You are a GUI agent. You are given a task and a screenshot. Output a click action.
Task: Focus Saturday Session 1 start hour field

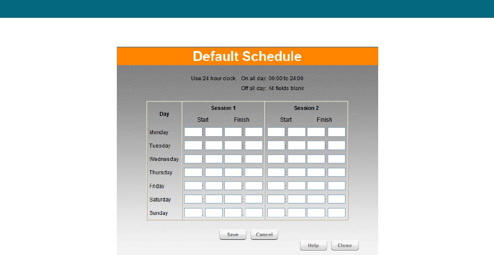click(193, 199)
